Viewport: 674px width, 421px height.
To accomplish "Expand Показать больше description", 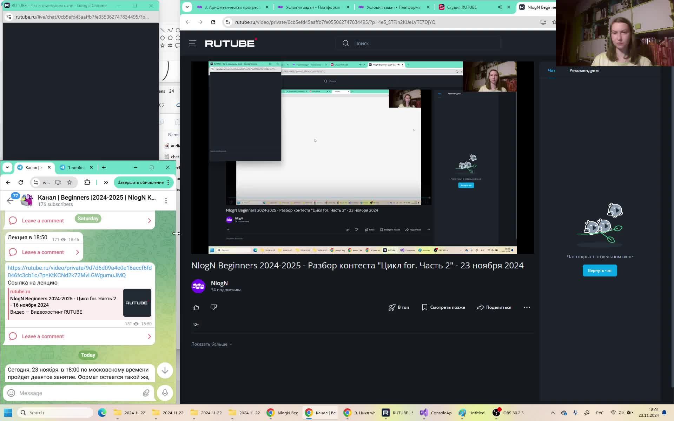I will pos(212,344).
